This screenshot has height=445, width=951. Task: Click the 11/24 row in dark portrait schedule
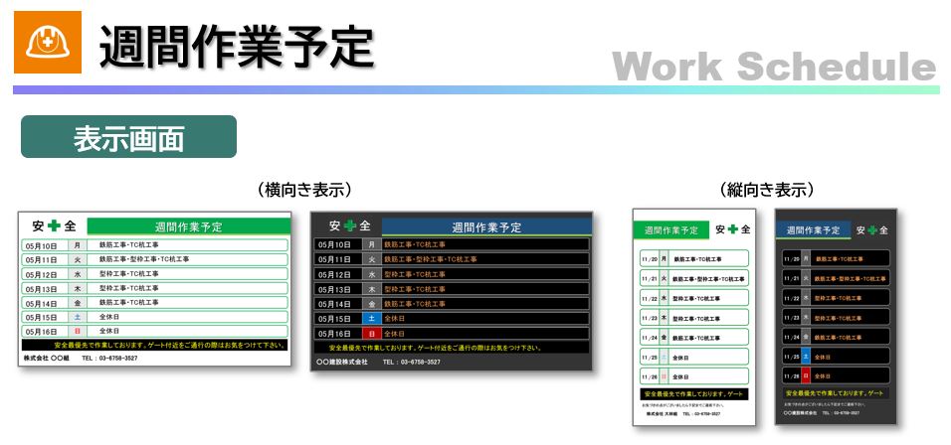tap(836, 337)
